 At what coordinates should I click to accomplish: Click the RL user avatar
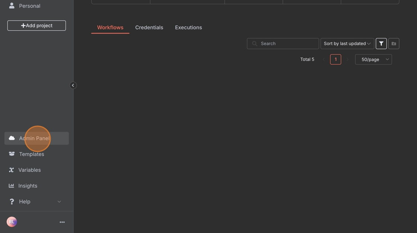(x=12, y=222)
